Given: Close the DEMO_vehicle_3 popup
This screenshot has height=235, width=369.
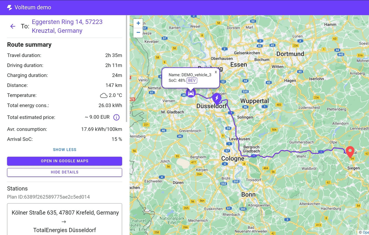Looking at the screenshot, I should click(216, 72).
